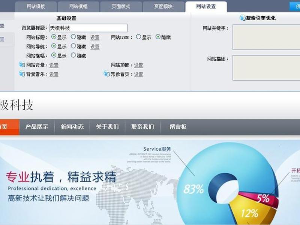Select 显示 for 网站导航
The image size is (300, 225).
point(54,46)
